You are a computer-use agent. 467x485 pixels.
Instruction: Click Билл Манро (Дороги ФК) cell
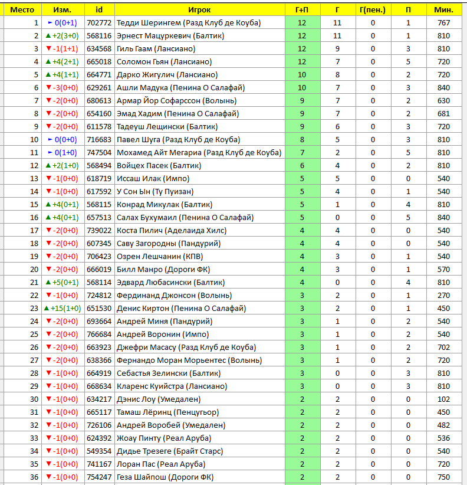[x=200, y=270]
